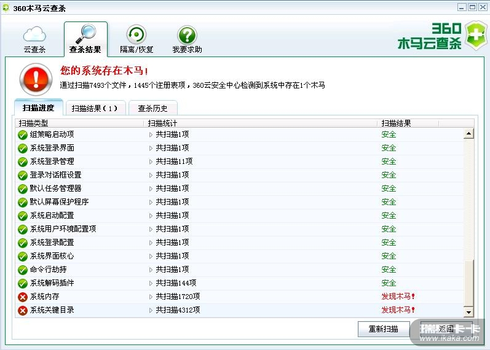Click 发现木马 result for 系统内存

pyautogui.click(x=398, y=297)
